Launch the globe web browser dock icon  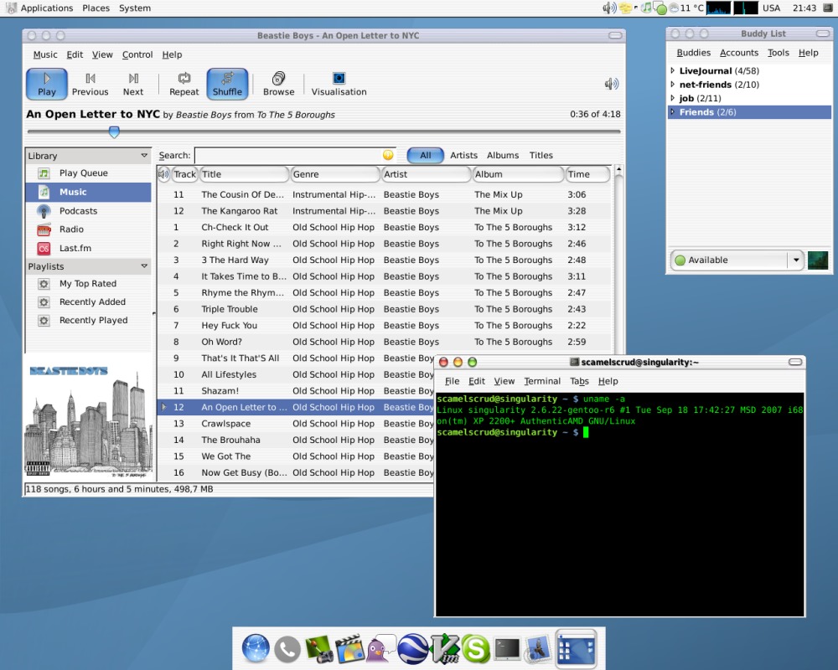click(x=256, y=648)
